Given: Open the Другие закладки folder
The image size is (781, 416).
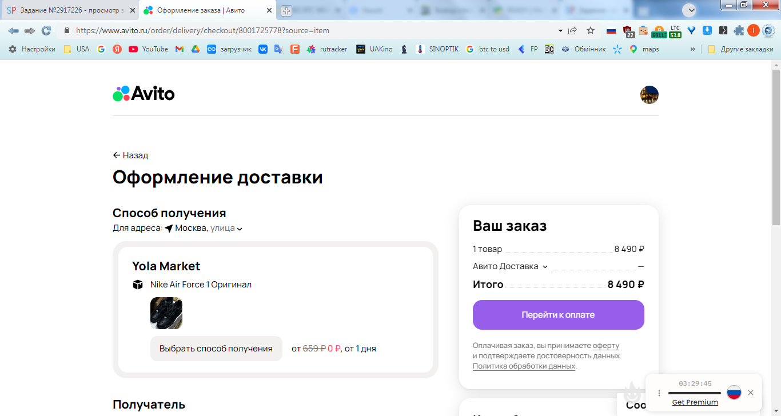Looking at the screenshot, I should pyautogui.click(x=740, y=49).
